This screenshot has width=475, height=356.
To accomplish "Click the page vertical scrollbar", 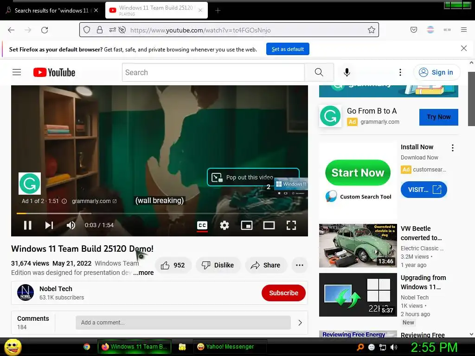I will click(x=471, y=98).
